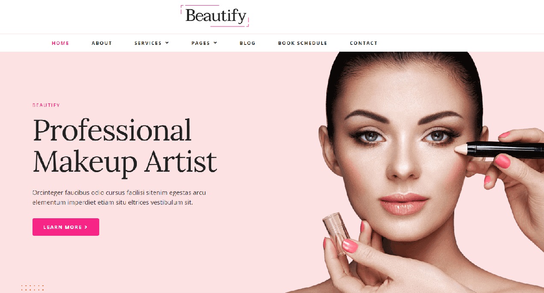Click the lipstick tube held in hand
The width and height of the screenshot is (544, 293).
pos(337,233)
